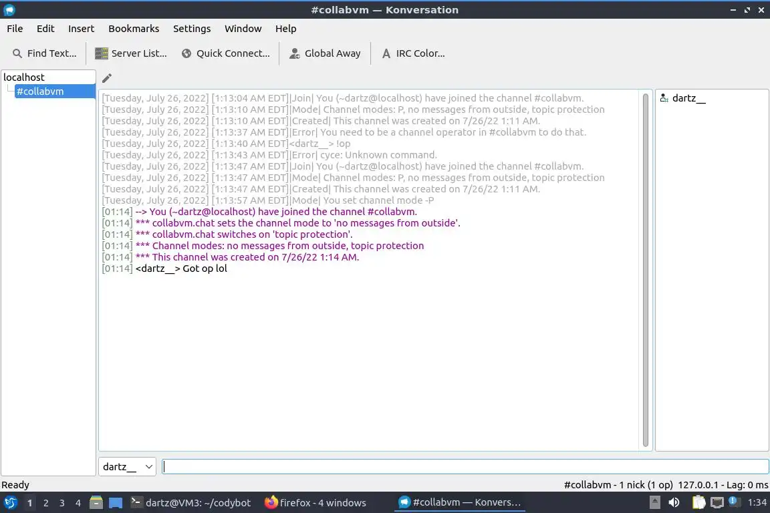This screenshot has width=770, height=513.
Task: Open the Edit menu
Action: pyautogui.click(x=45, y=29)
